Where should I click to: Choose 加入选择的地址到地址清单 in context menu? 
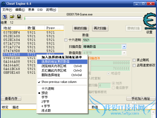tap(62, 57)
